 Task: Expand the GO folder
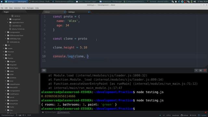3,45
